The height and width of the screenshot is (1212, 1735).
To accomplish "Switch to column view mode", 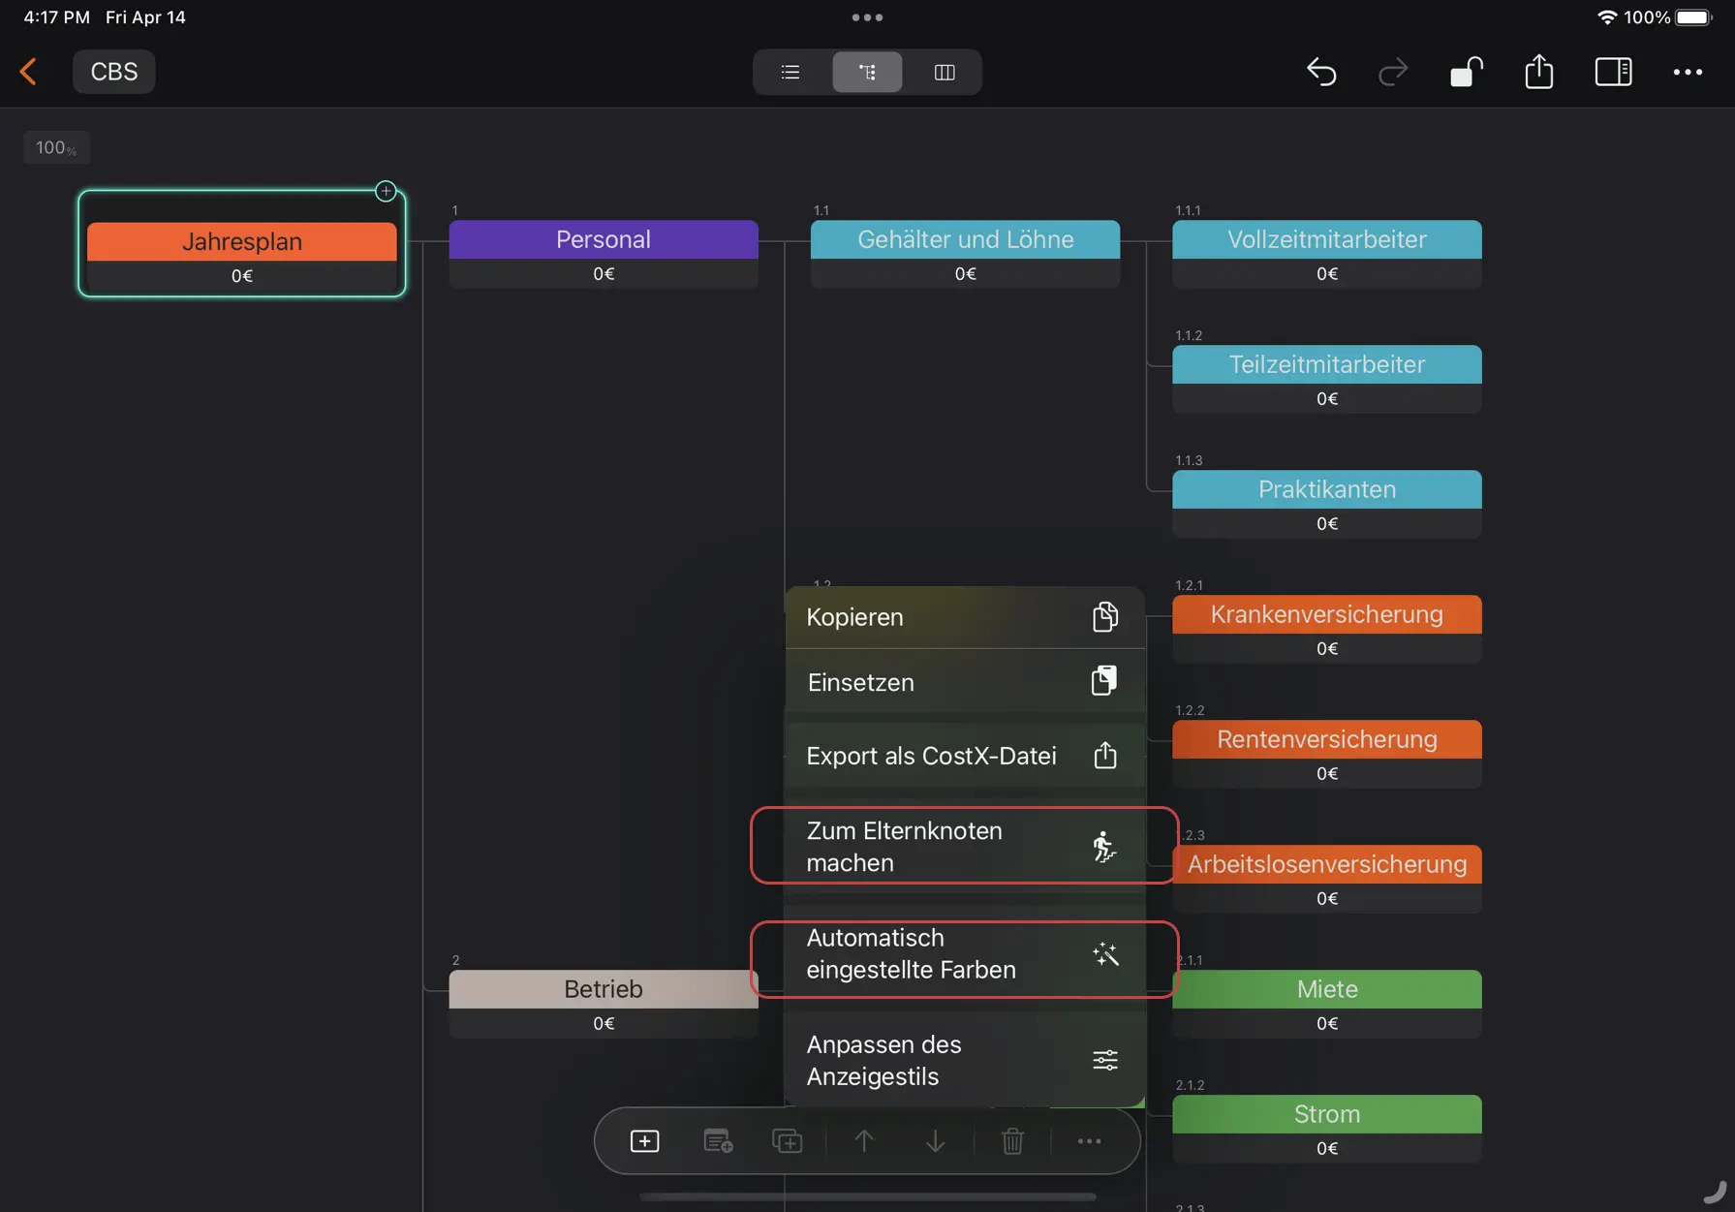I will (945, 72).
